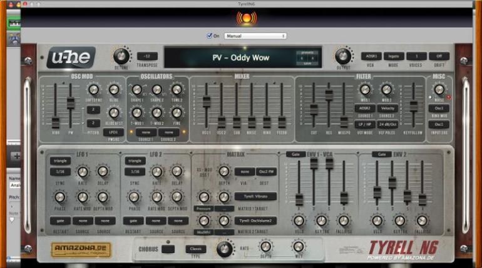Open the LFO 2 sync 1/16 selector
This screenshot has width=482, height=268.
pyautogui.click(x=135, y=172)
